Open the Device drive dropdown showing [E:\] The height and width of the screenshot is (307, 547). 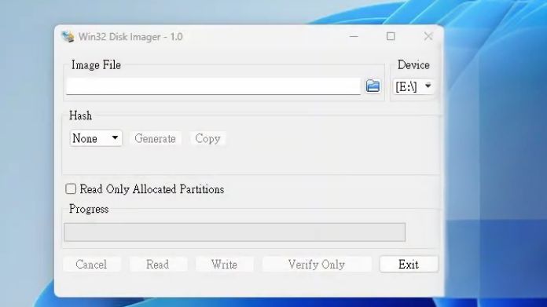[x=413, y=86]
